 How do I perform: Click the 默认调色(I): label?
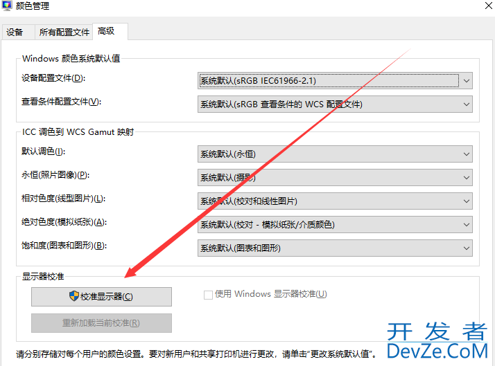[43, 152]
